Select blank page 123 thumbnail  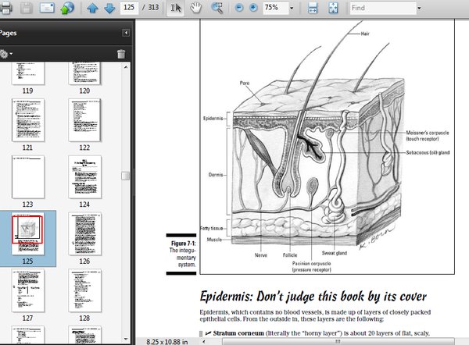pos(28,177)
